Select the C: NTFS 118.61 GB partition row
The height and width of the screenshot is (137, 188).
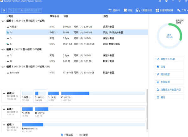tap(77, 44)
